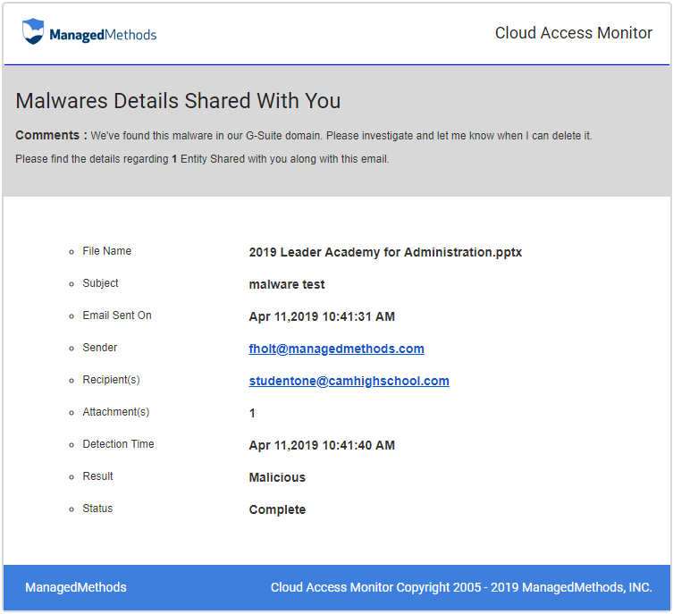Click the Detection Time field label

(x=118, y=444)
